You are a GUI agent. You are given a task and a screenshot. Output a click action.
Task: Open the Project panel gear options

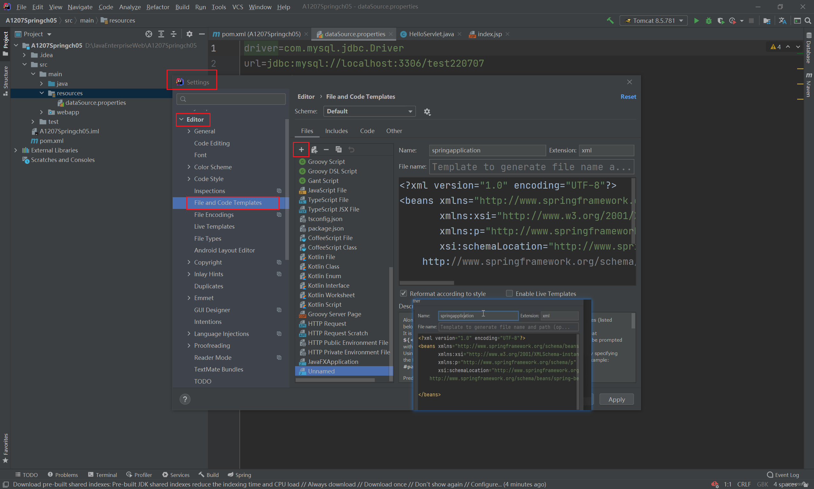tap(190, 34)
